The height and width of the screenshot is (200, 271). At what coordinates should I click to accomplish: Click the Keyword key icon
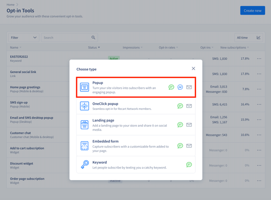coord(84,164)
